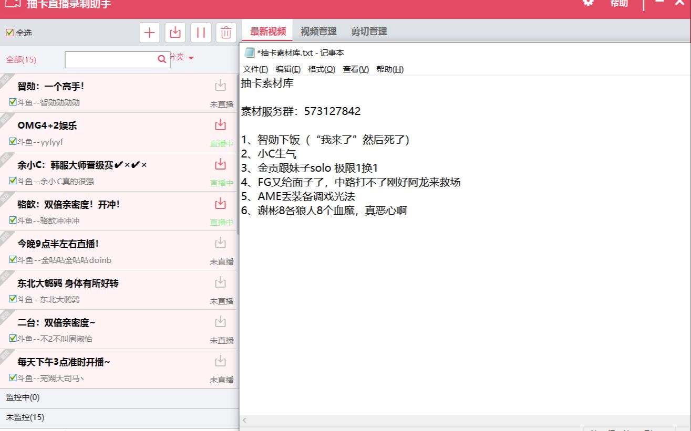Click the download toolbar button
Image resolution: width=691 pixels, height=431 pixels.
(175, 33)
